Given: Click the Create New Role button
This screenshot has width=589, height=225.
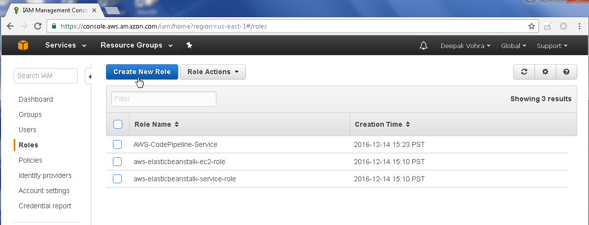Looking at the screenshot, I should (x=142, y=72).
